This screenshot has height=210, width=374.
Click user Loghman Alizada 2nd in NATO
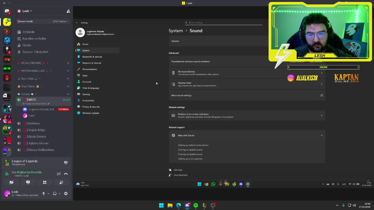[41, 109]
